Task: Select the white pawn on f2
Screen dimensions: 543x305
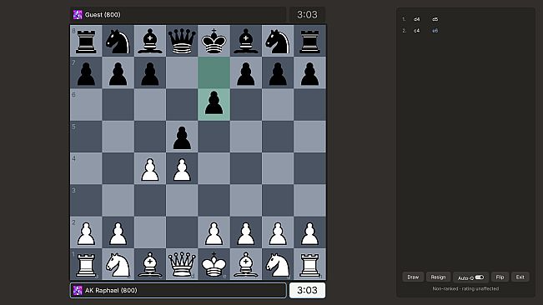Action: (246, 232)
